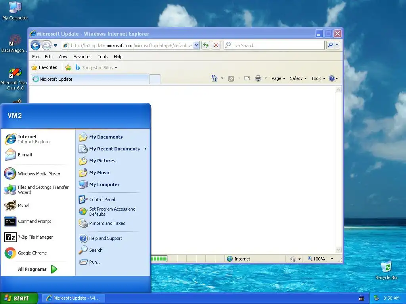Open the Edit menu
Image resolution: width=406 pixels, height=304 pixels.
[x=48, y=57]
